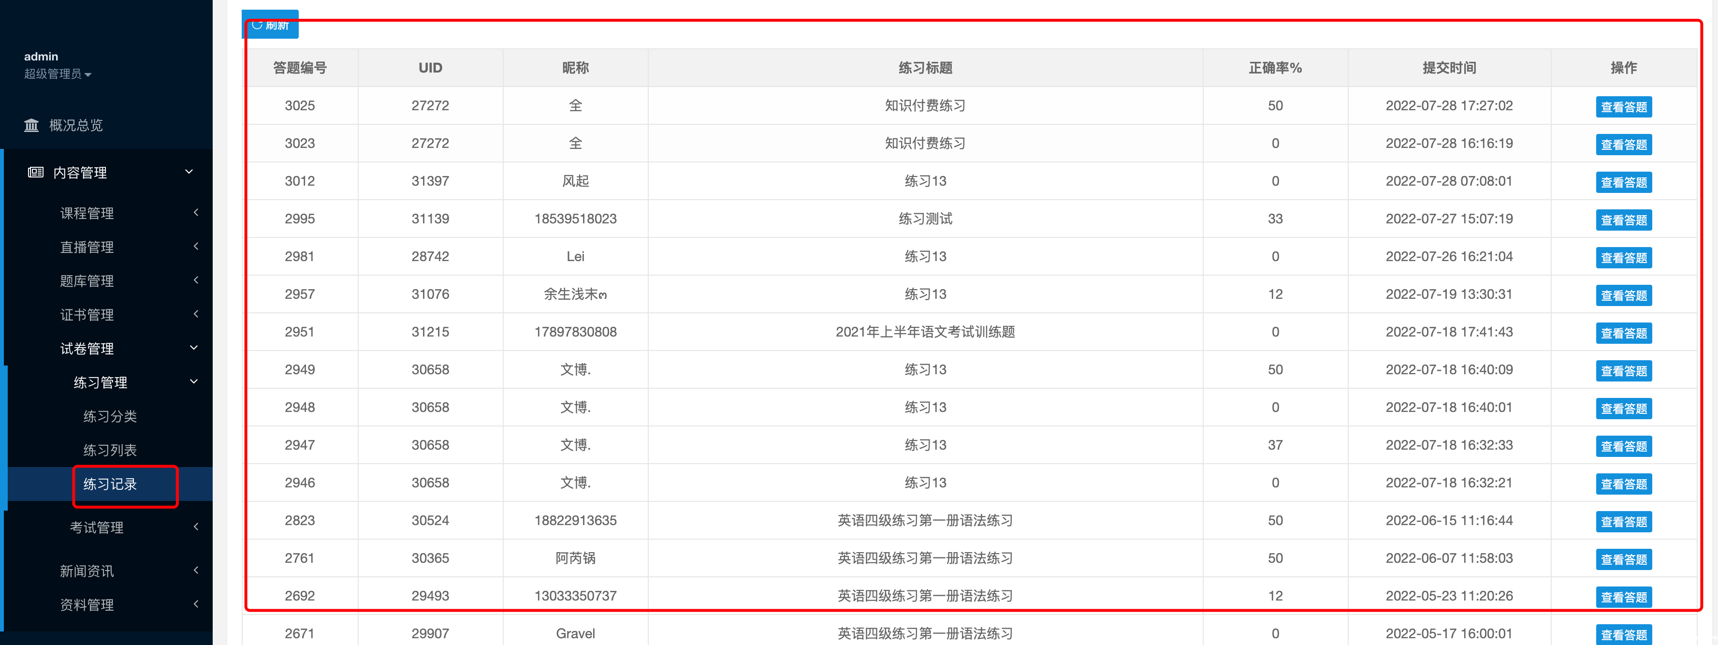Open the overview dashboard bank icon

[31, 125]
